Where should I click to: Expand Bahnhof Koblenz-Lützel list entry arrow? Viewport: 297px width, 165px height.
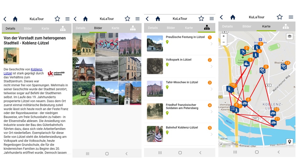pos(211,135)
